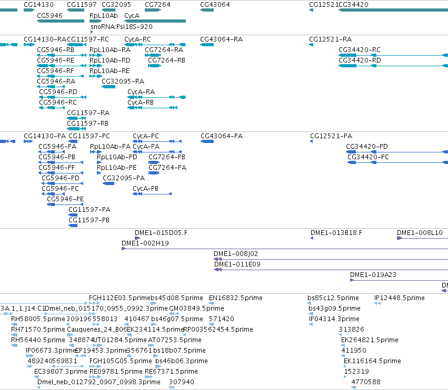Select clone DME1-002H19

click(145, 243)
